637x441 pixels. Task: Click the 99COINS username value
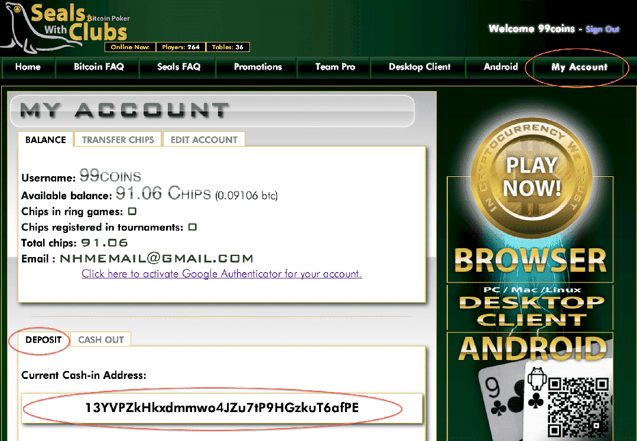coord(110,176)
